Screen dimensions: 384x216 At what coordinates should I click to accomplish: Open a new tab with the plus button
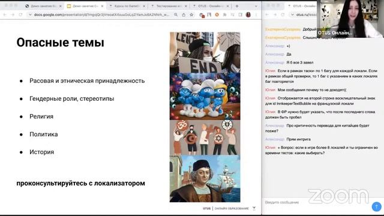click(x=237, y=6)
